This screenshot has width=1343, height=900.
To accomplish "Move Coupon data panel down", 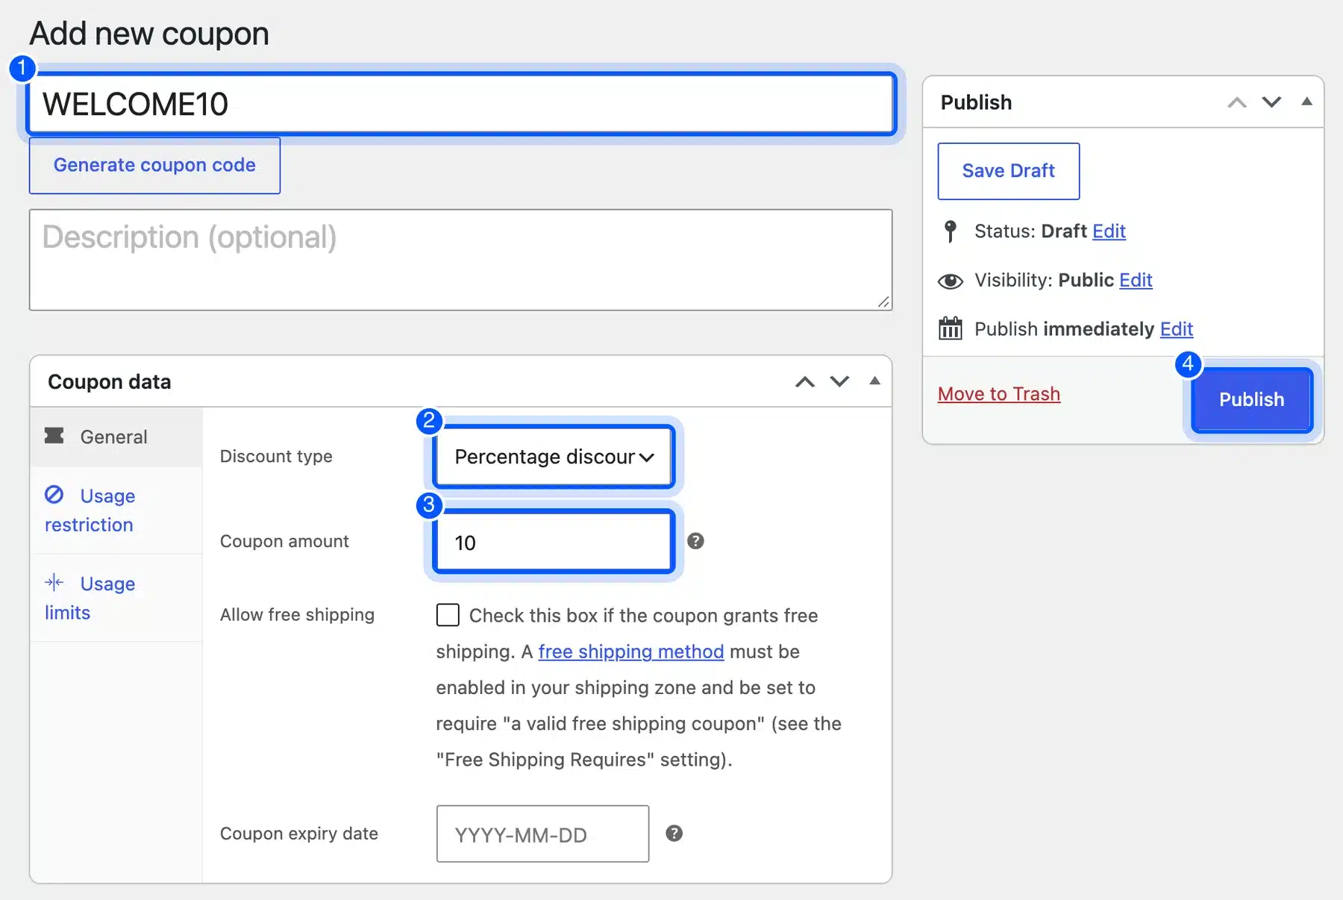I will click(x=839, y=382).
